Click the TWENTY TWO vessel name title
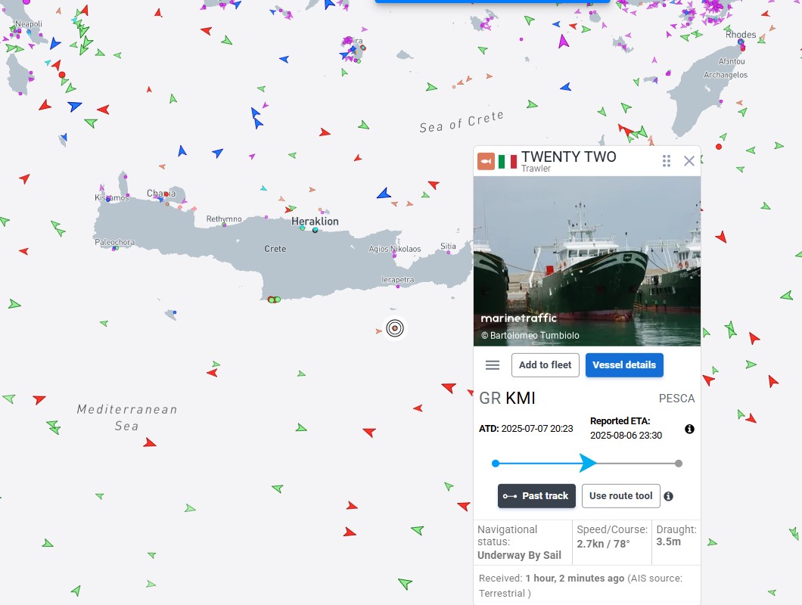This screenshot has height=605, width=802. [x=568, y=157]
